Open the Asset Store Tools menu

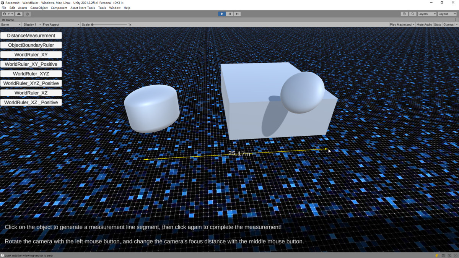click(x=82, y=8)
